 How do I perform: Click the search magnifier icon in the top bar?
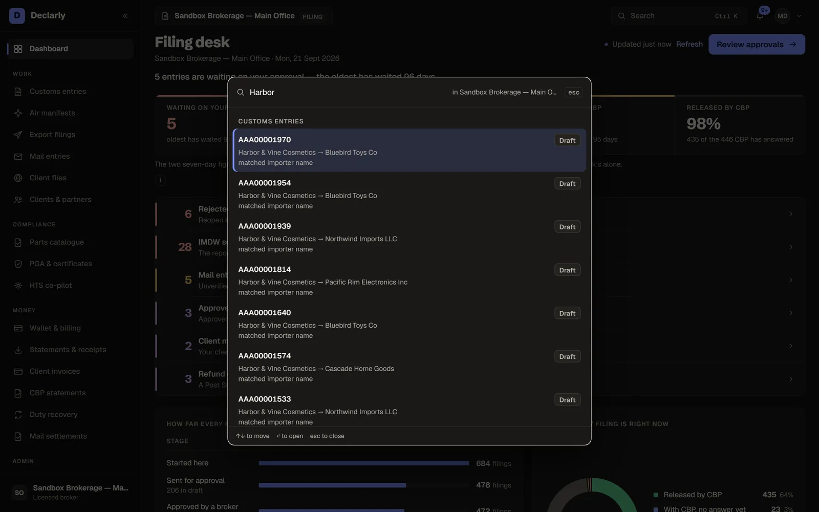[x=621, y=16]
